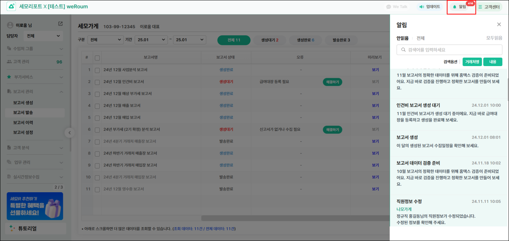Check 24년 12월 예상 부가세 보고서 row
509x241 pixels.
click(97, 94)
